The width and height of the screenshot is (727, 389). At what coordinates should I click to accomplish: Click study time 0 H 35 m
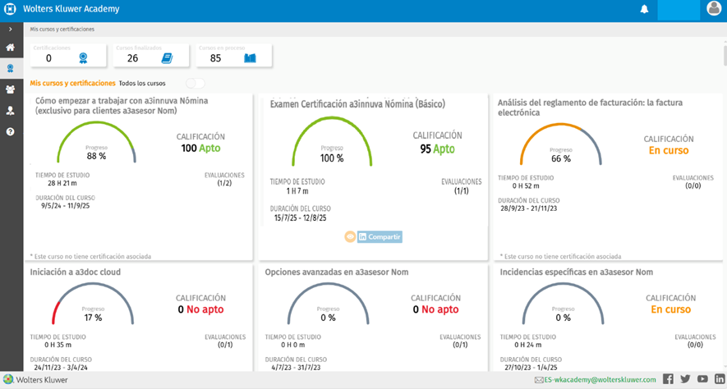[x=58, y=345]
